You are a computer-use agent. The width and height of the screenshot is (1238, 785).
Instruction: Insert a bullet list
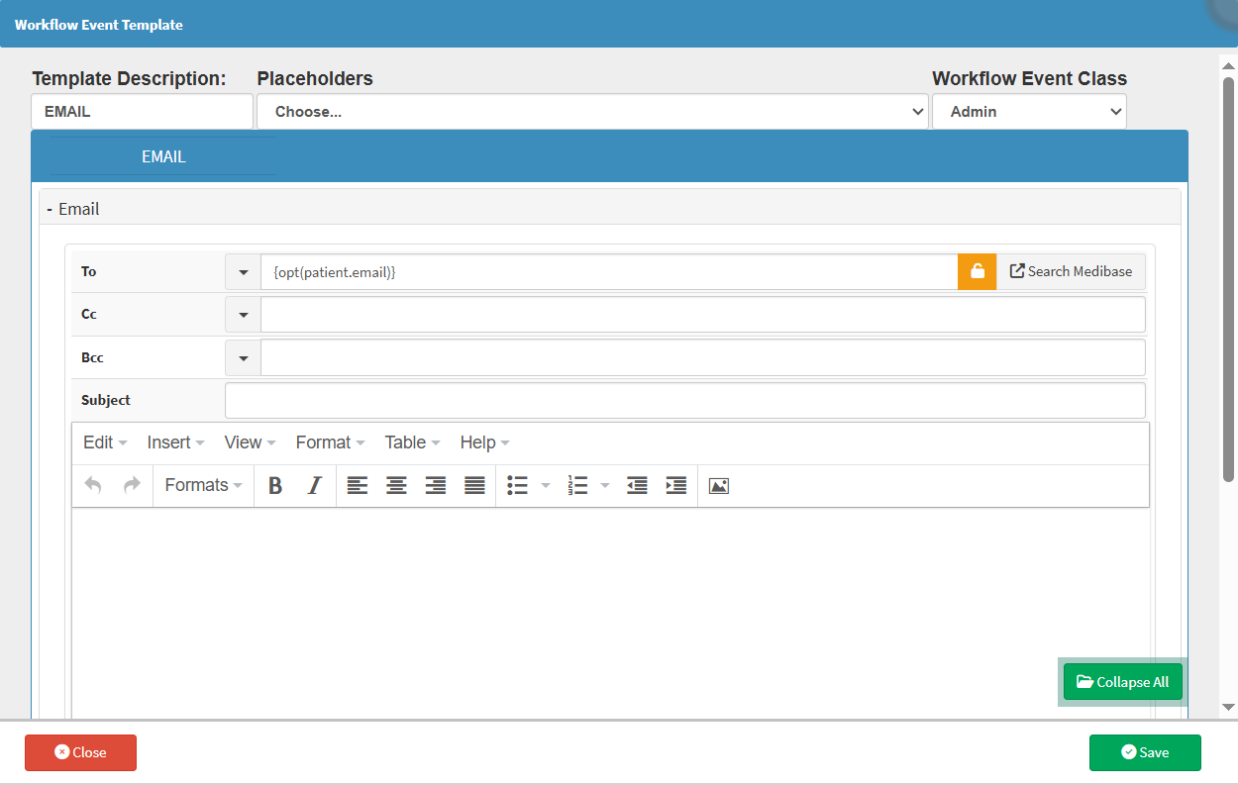[x=517, y=486]
